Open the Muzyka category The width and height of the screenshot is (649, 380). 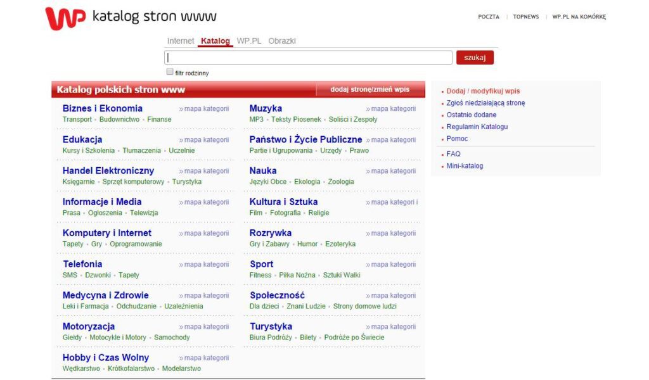266,108
